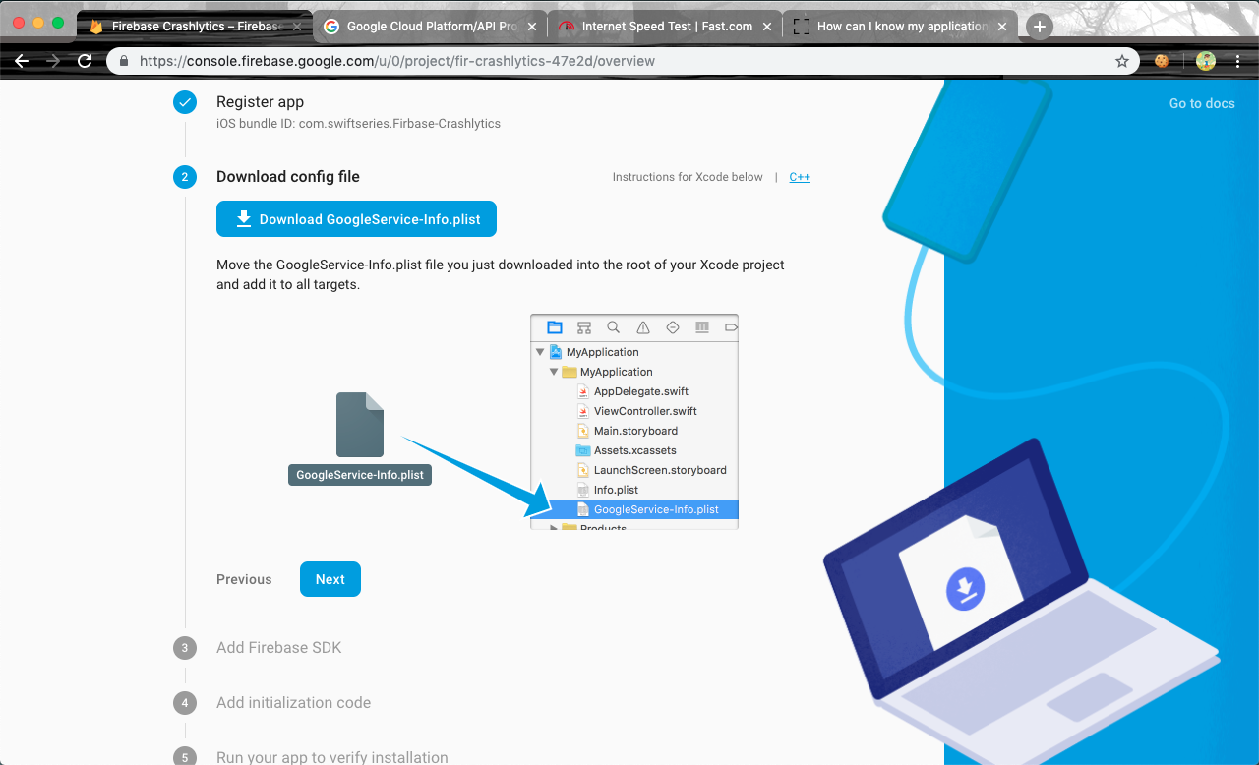
Task: Click the lock icon in address bar
Action: click(124, 61)
